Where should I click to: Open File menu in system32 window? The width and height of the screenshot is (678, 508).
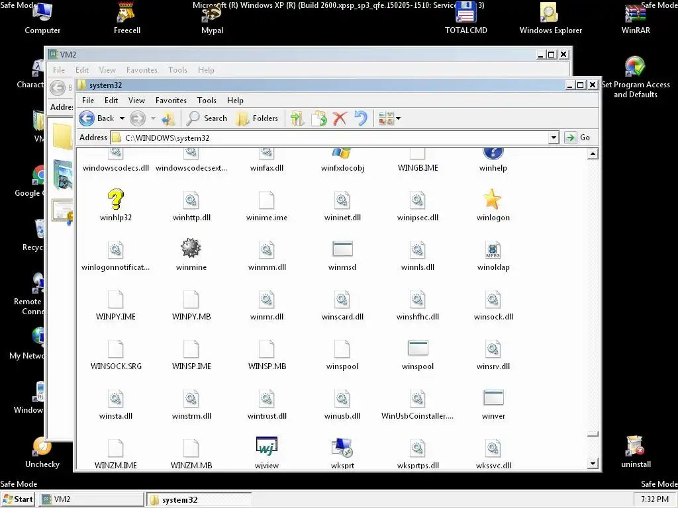pyautogui.click(x=88, y=101)
